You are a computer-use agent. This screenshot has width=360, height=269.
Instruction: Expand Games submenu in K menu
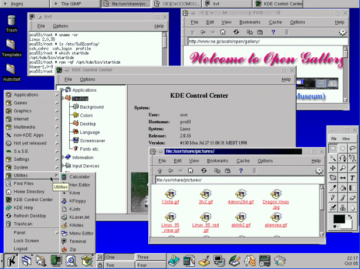coord(32,103)
